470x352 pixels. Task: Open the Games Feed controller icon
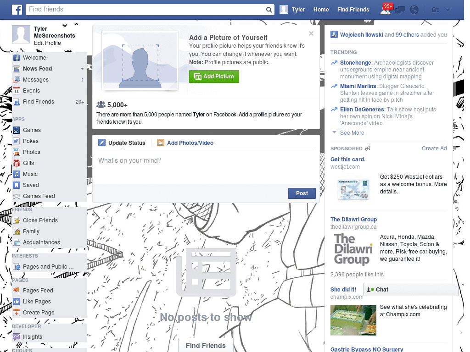17,196
